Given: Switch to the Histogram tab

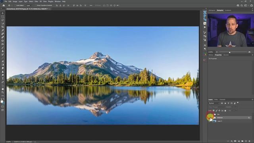Looking at the screenshot, I should coord(212,10).
